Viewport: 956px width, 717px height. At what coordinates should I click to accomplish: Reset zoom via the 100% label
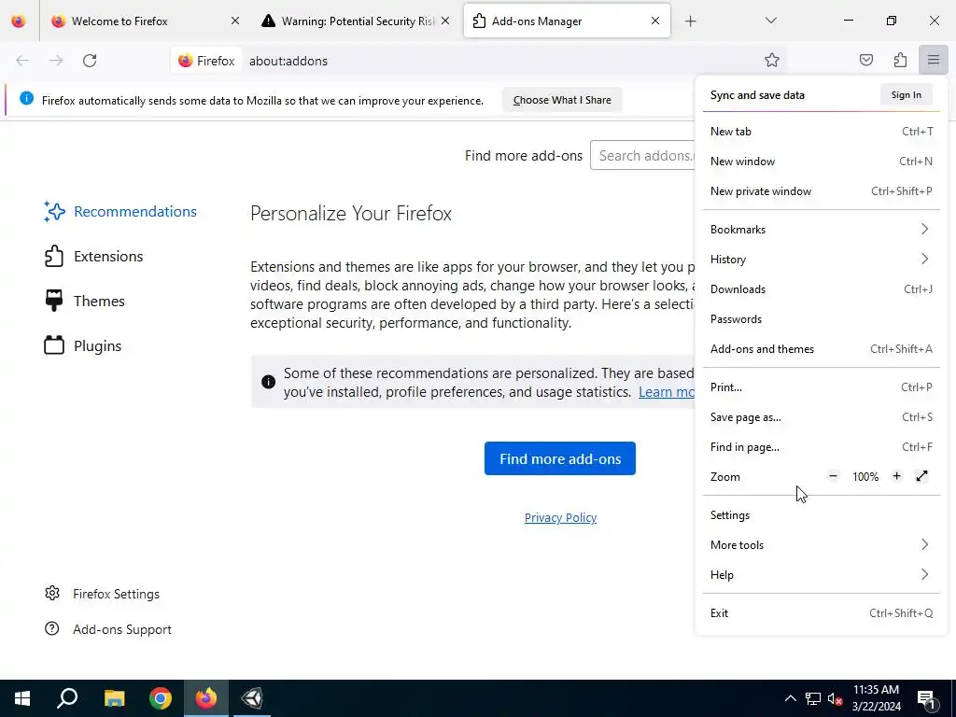point(865,477)
